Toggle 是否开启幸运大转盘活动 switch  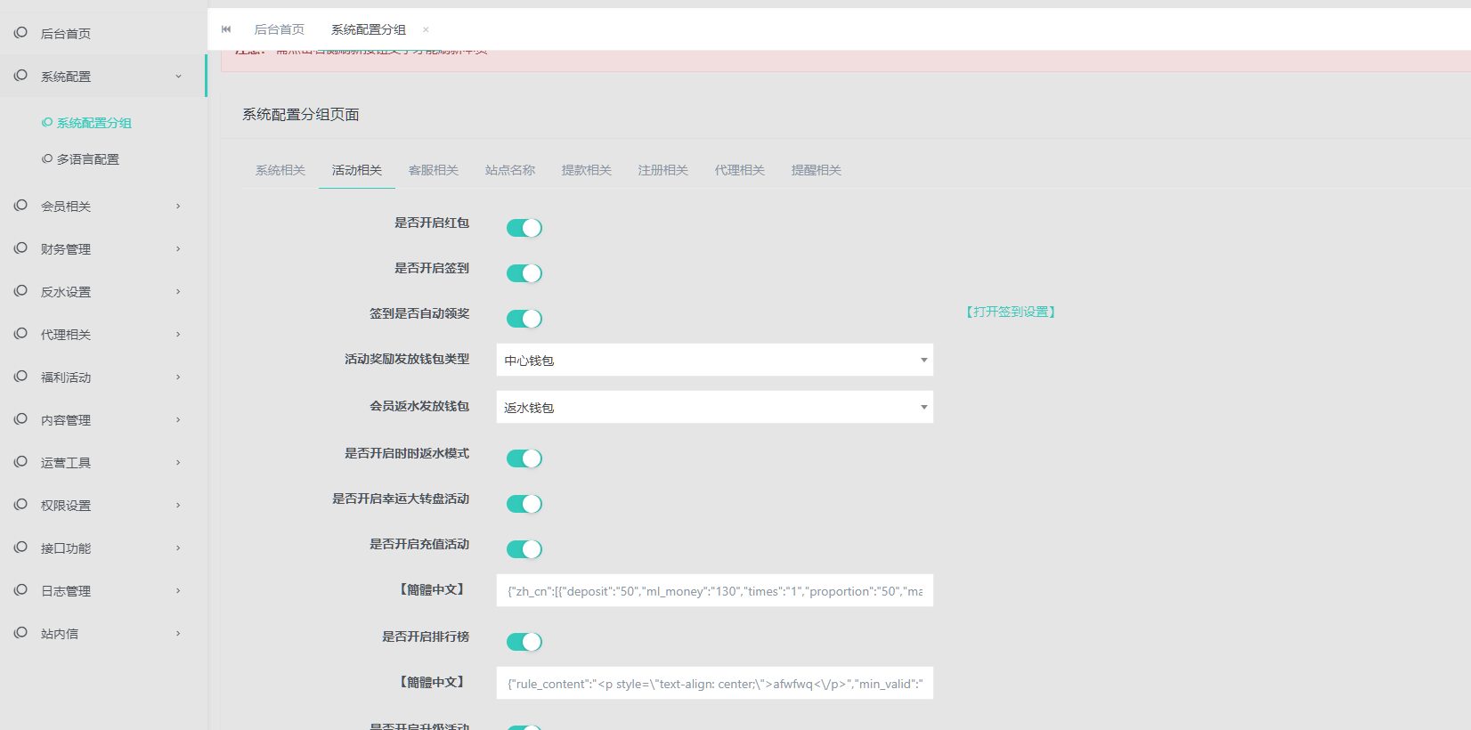click(524, 504)
